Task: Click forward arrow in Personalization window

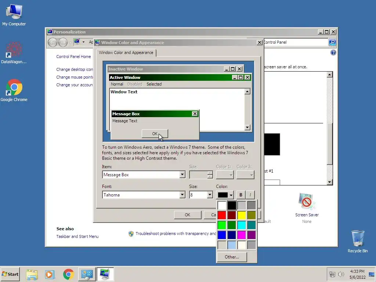Action: (x=63, y=43)
